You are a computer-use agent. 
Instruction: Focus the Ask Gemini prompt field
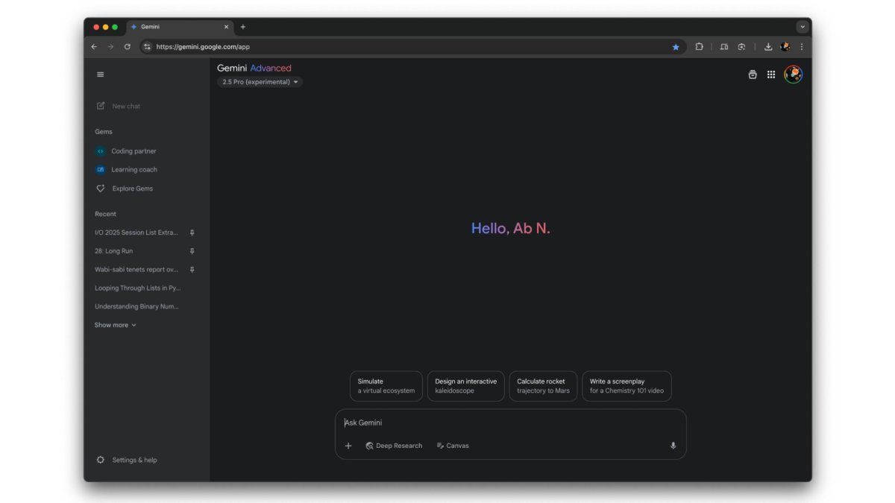pos(510,423)
